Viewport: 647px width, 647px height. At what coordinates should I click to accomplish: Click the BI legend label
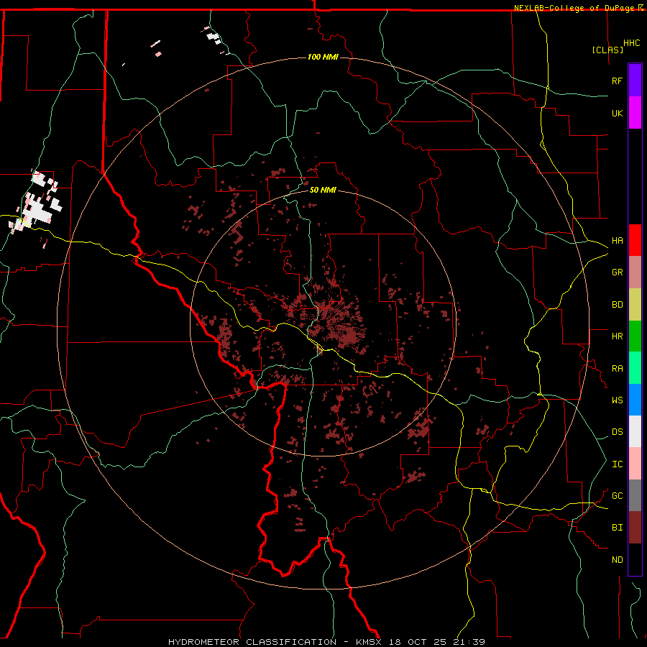click(x=617, y=528)
